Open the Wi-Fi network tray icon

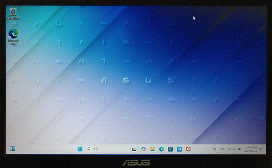[x=229, y=149]
